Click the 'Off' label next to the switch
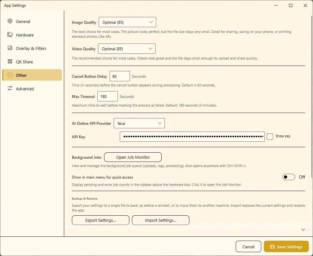 [302, 177]
